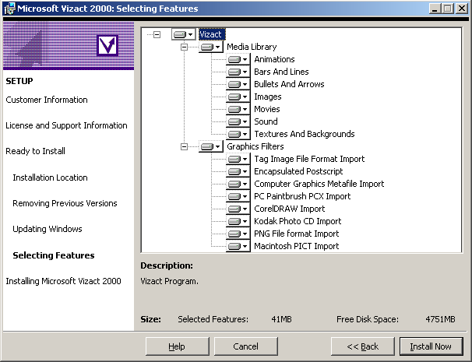Minimize the setup window
The height and width of the screenshot is (362, 472).
tap(435, 9)
